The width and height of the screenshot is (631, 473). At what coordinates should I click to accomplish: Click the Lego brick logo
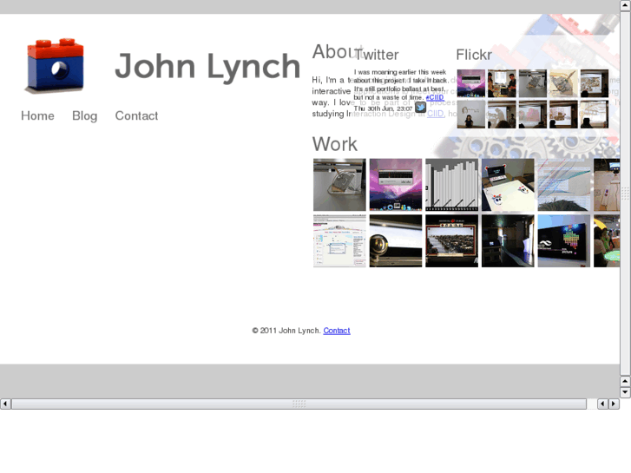[x=56, y=66]
